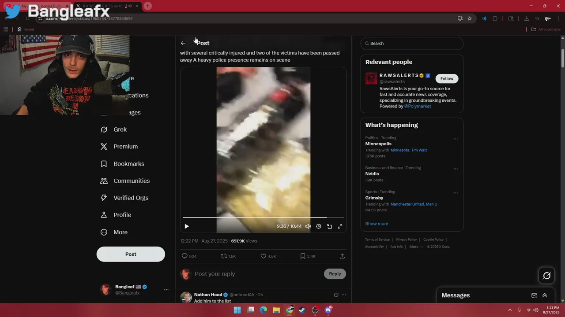Image resolution: width=565 pixels, height=317 pixels.
Task: Open a new browser tab
Action: coord(147,6)
